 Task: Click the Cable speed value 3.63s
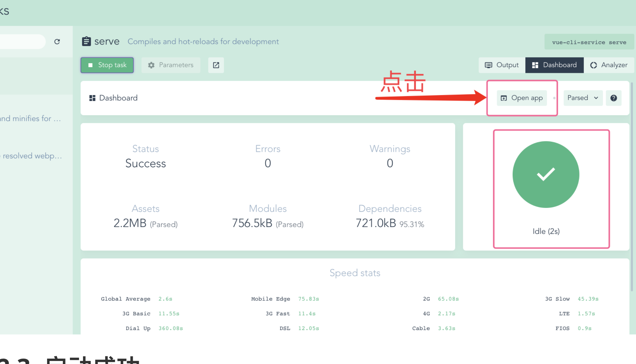click(446, 328)
